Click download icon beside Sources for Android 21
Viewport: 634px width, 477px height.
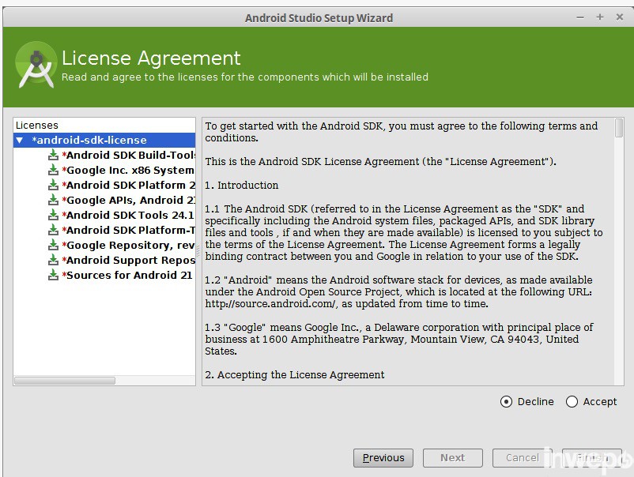tap(53, 276)
